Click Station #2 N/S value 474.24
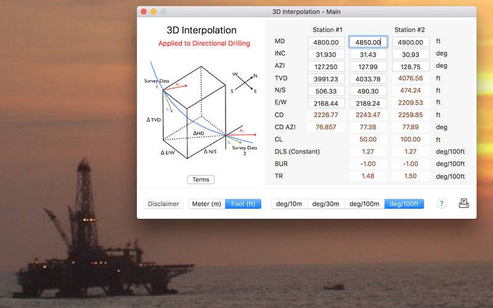This screenshot has height=308, width=493. [410, 91]
